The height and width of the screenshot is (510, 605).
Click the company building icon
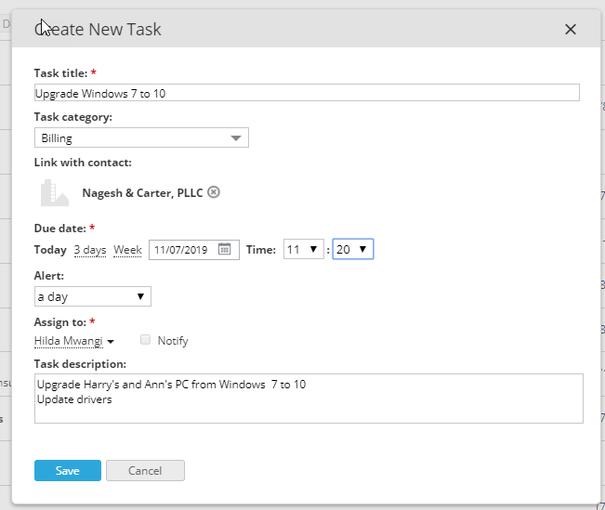[x=54, y=192]
